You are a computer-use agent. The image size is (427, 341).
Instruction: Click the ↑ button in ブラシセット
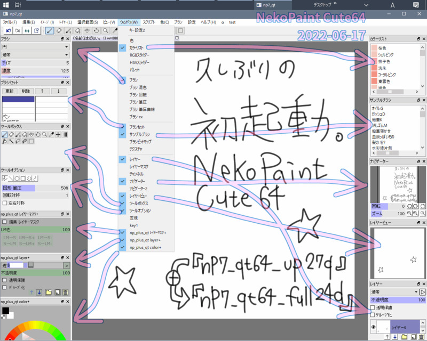coord(42,91)
